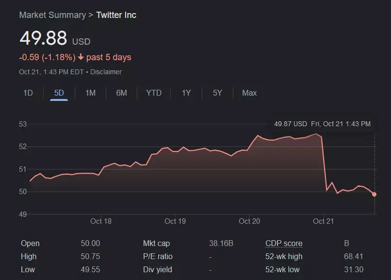
Task: Click the 49.88 USD price
Action: pyautogui.click(x=43, y=39)
